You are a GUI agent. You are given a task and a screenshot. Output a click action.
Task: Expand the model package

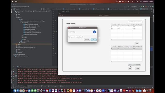(x=21, y=38)
